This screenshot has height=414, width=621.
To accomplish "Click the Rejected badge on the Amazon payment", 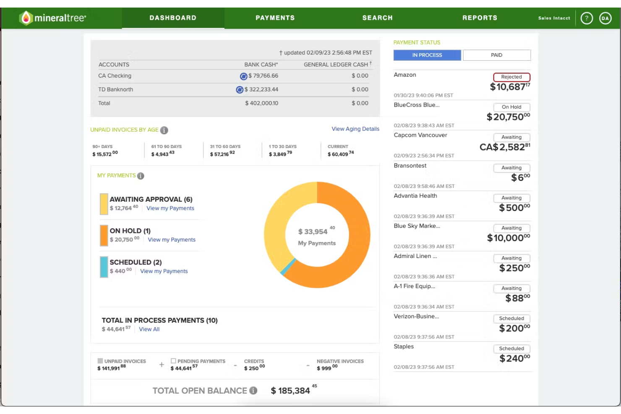I will [x=511, y=77].
